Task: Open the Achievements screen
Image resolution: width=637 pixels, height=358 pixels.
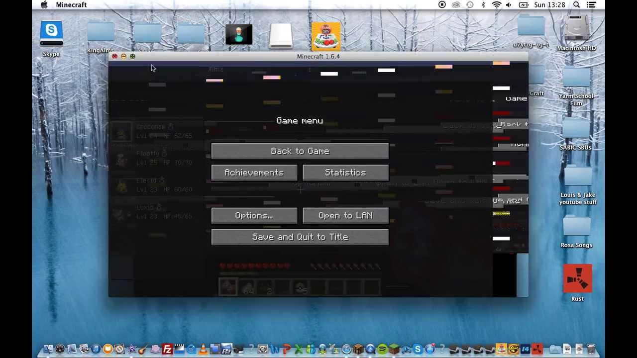Action: pyautogui.click(x=254, y=173)
